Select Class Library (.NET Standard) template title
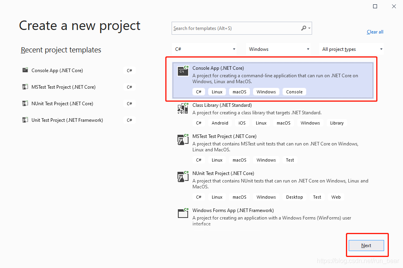The height and width of the screenshot is (268, 403). coord(222,105)
